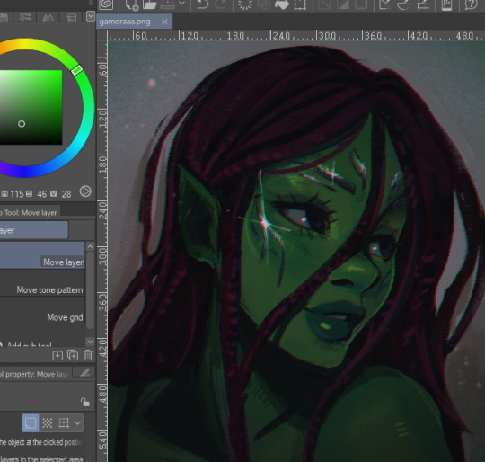Viewport: 485px width, 462px height.
Task: Click "the object at the clicked position" option text
Action: [41, 442]
